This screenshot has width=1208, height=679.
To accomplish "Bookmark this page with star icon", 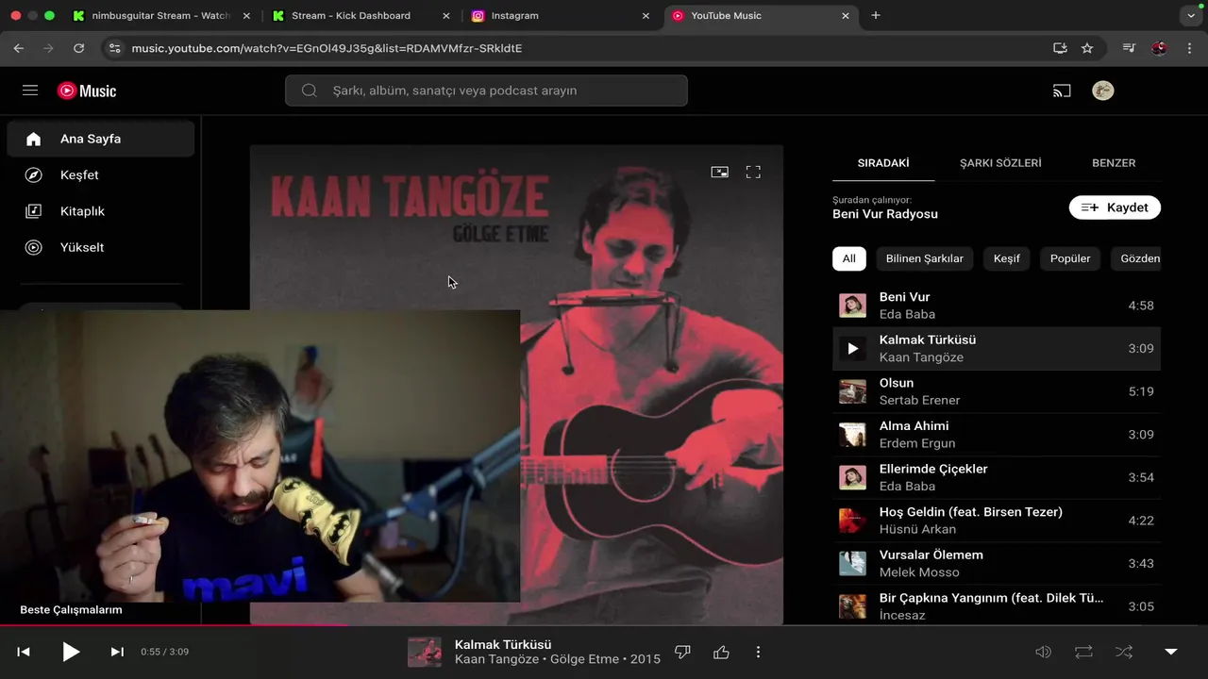I will pyautogui.click(x=1087, y=48).
